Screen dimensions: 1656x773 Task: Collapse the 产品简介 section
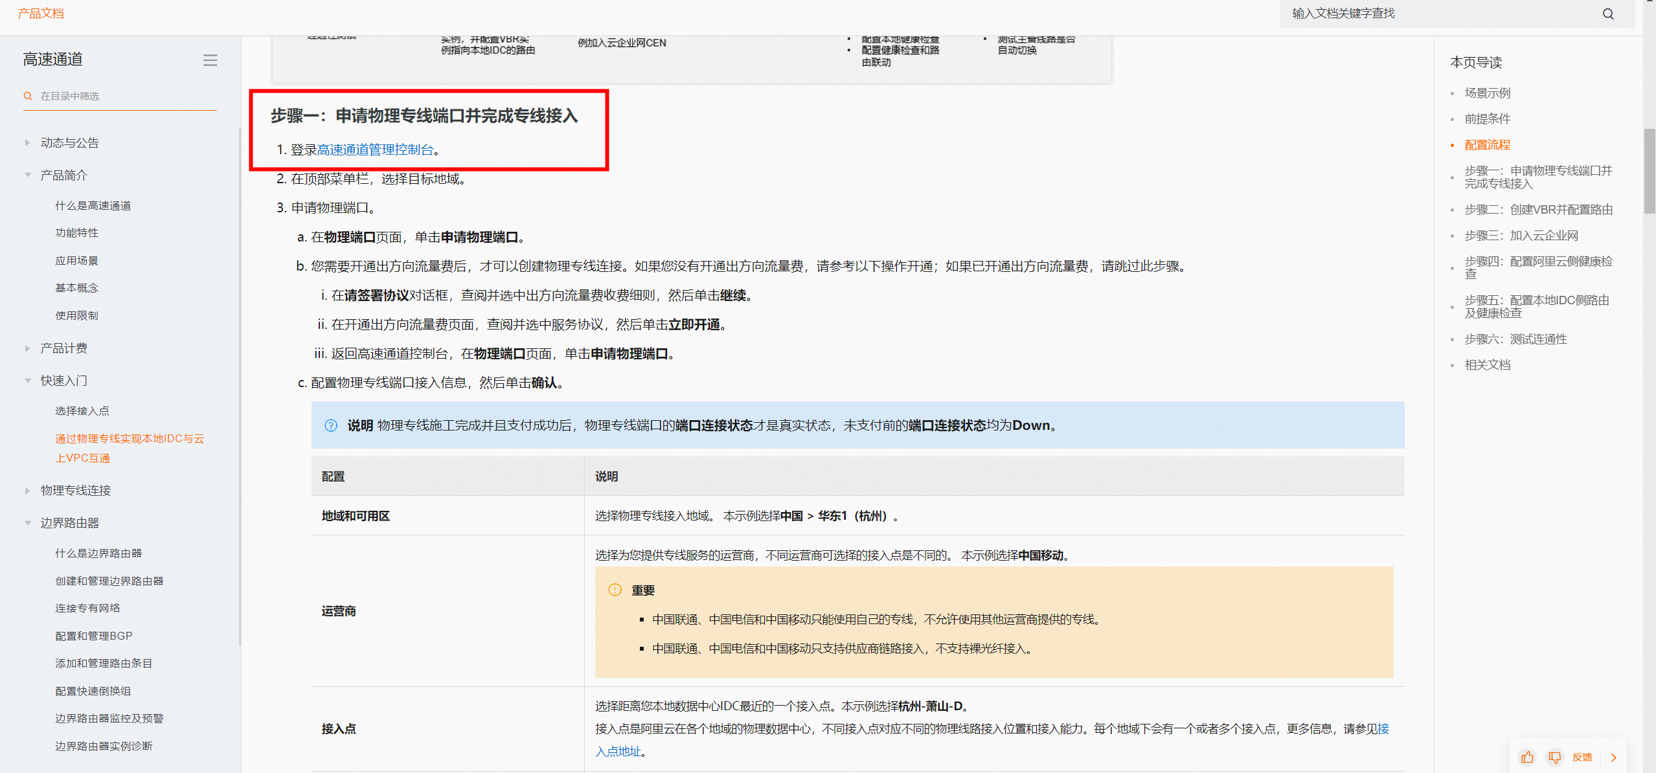[27, 175]
